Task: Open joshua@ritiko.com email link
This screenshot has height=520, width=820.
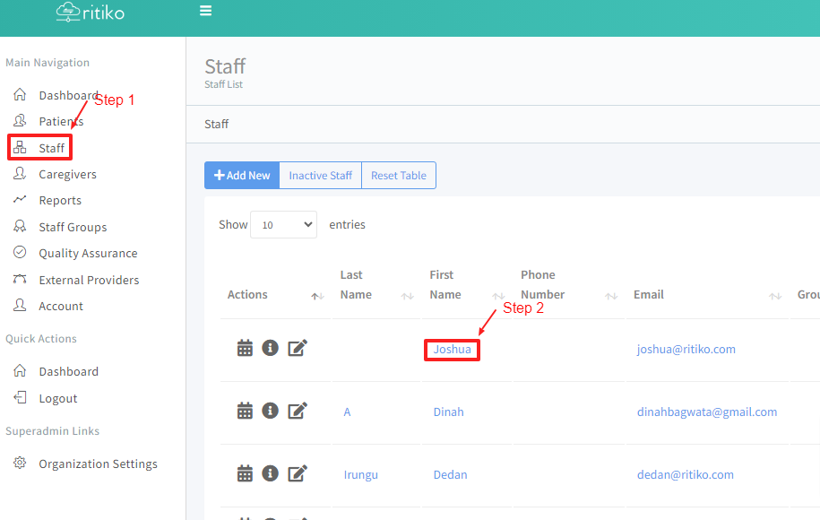Action: tap(686, 350)
